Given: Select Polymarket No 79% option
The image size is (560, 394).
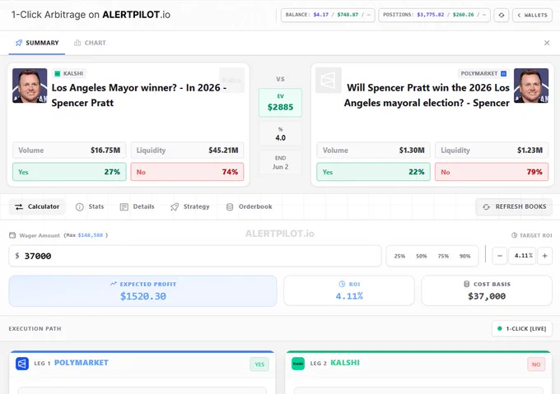Looking at the screenshot, I should click(x=492, y=172).
